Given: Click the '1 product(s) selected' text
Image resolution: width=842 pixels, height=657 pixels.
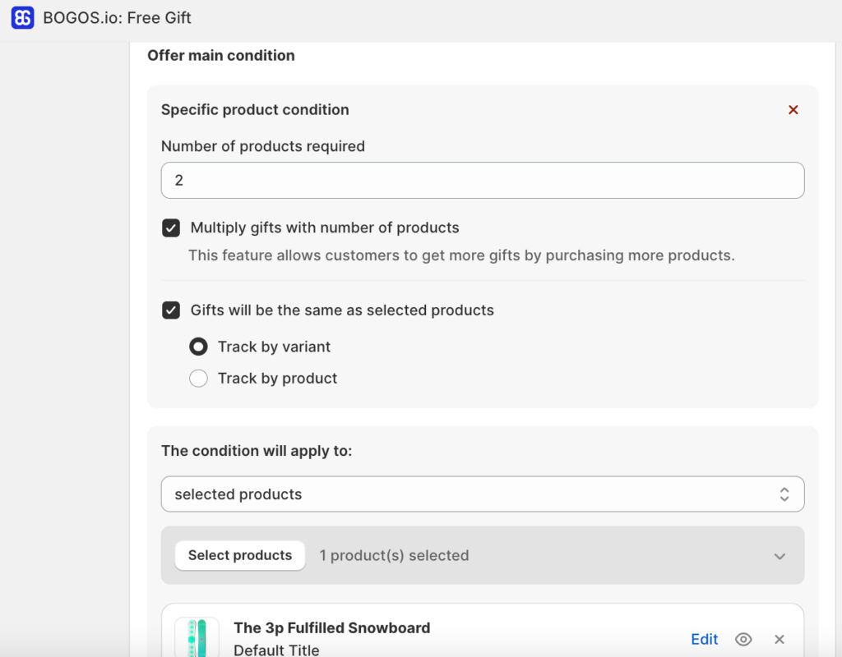Looking at the screenshot, I should pyautogui.click(x=394, y=556).
